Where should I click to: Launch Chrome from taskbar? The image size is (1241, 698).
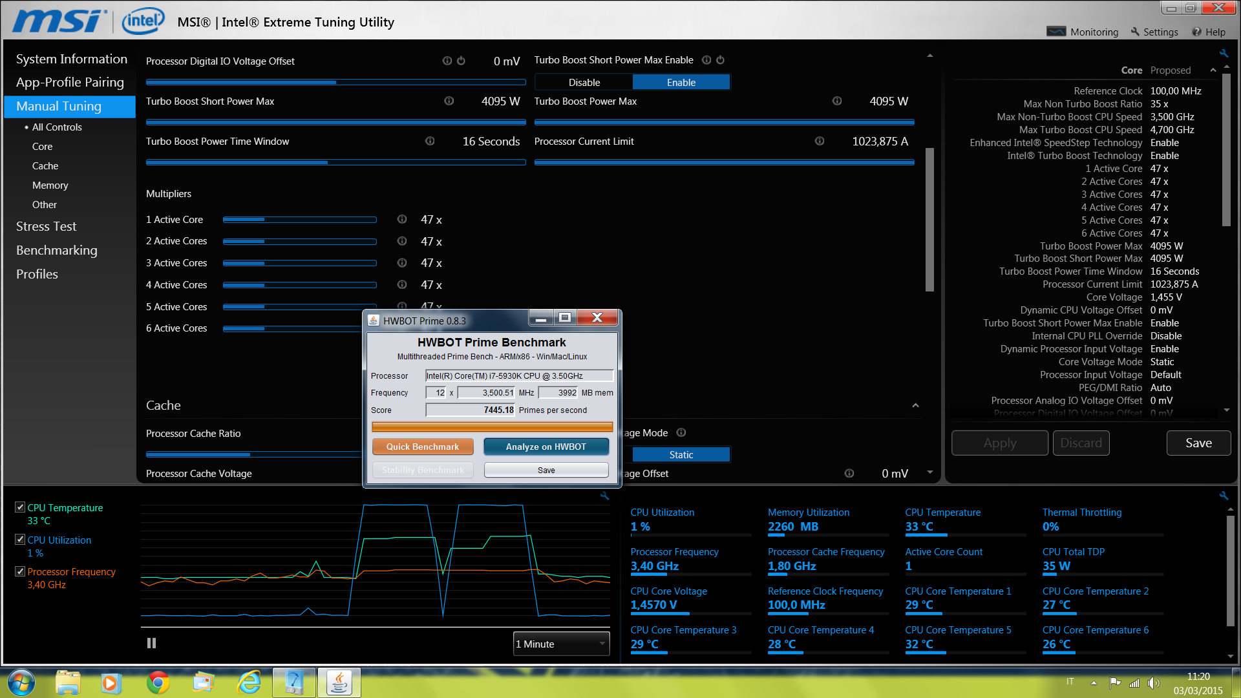pyautogui.click(x=158, y=682)
